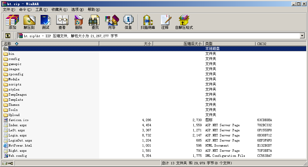
Task: Select the Web.config file
Action: tap(17, 156)
